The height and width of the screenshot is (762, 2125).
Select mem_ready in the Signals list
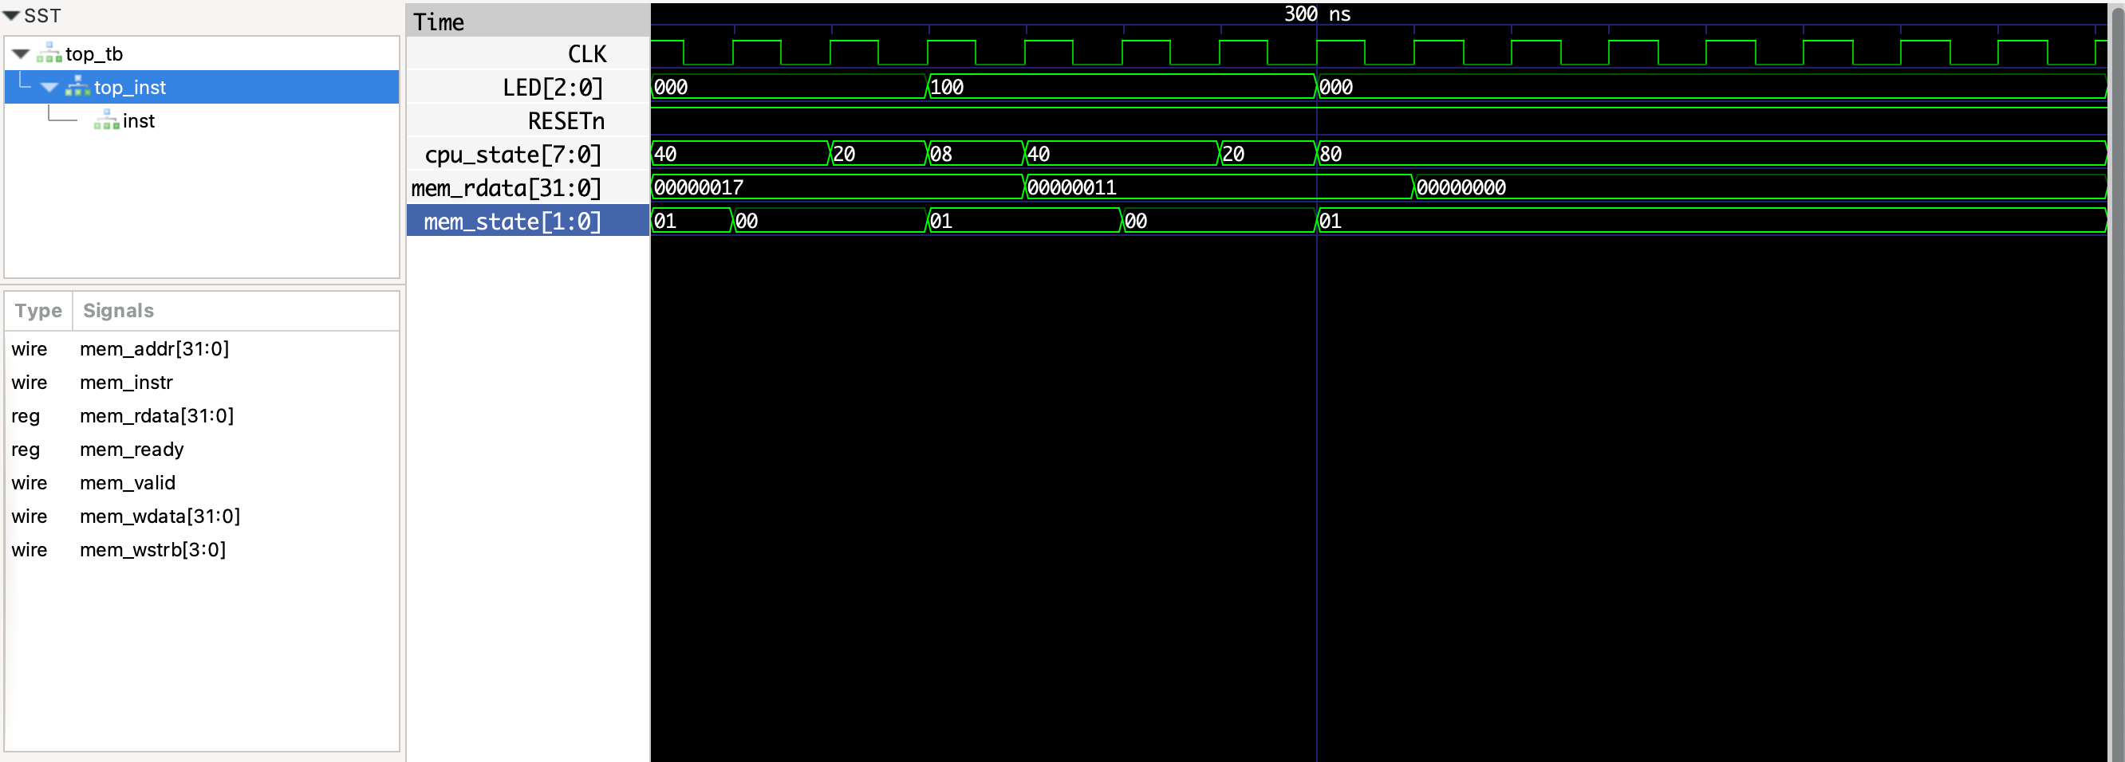point(132,450)
